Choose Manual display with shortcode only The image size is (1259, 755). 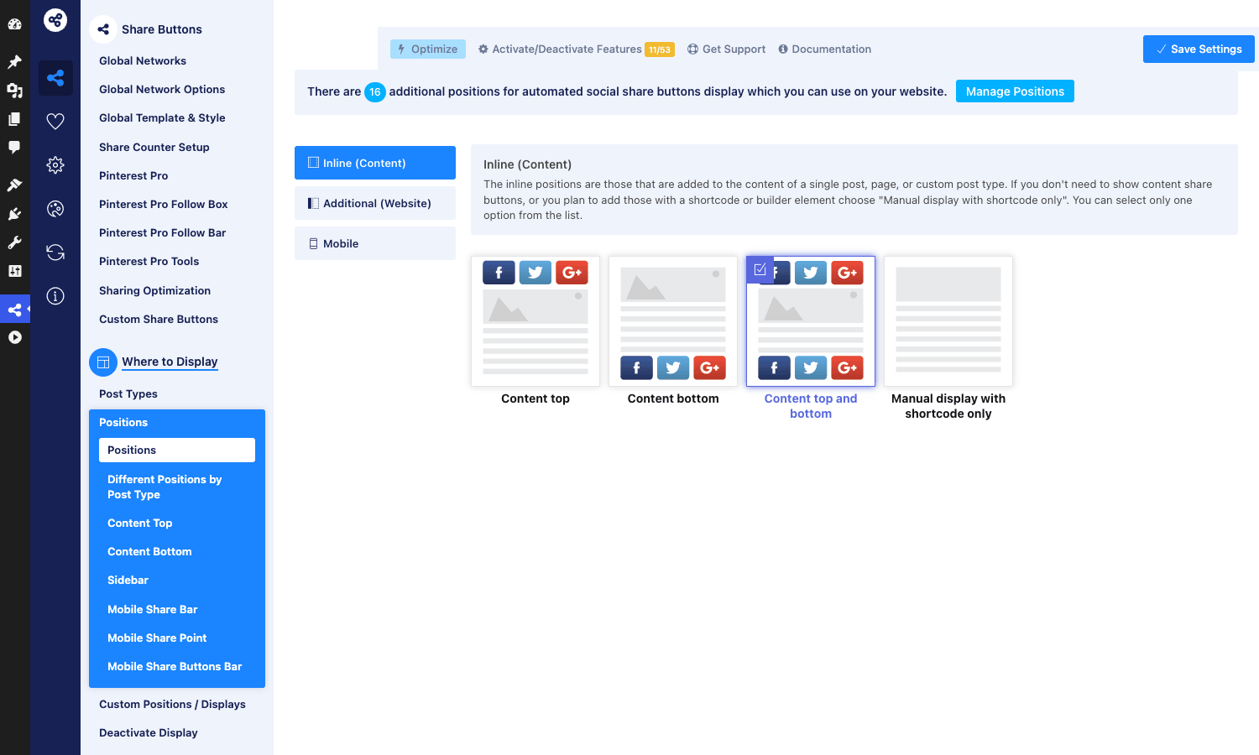click(x=948, y=321)
